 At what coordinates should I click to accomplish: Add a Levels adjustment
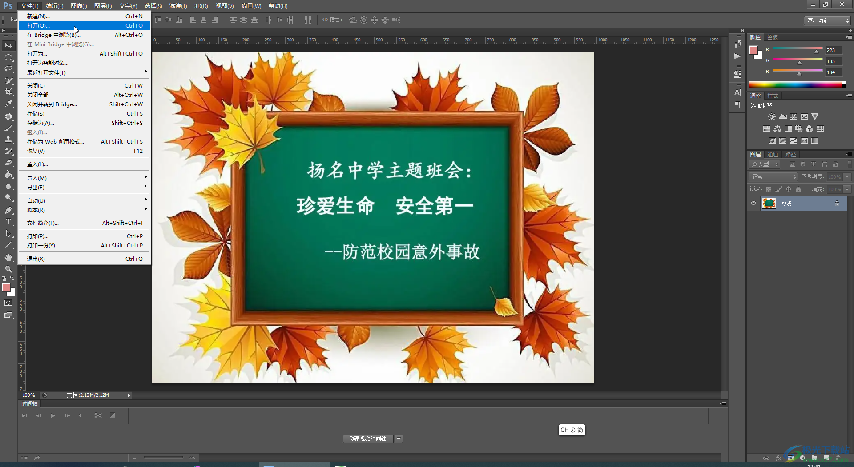point(782,116)
